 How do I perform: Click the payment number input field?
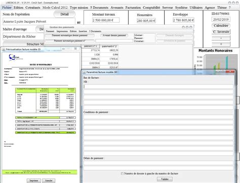114,41
